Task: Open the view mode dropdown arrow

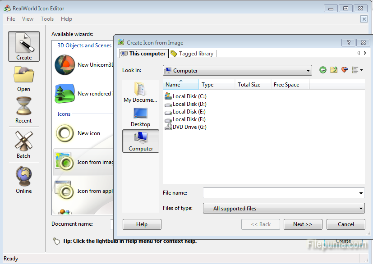Action: click(x=361, y=70)
